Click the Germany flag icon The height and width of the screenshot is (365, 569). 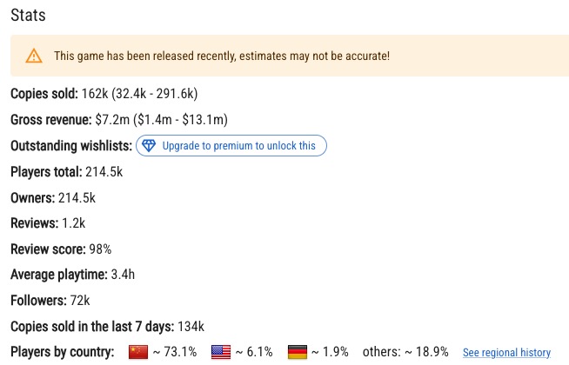tap(297, 352)
